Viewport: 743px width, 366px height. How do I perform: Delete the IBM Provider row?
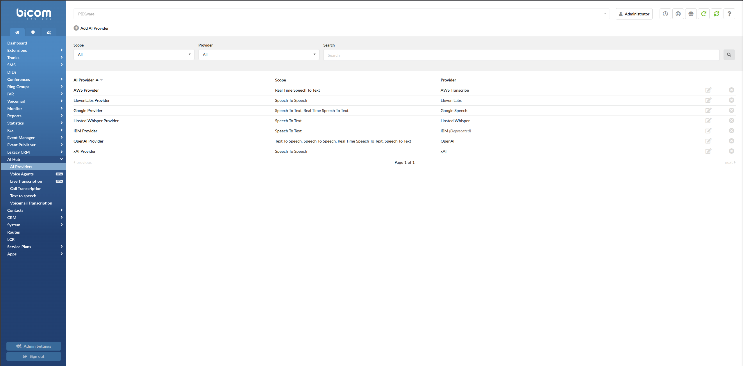tap(731, 131)
